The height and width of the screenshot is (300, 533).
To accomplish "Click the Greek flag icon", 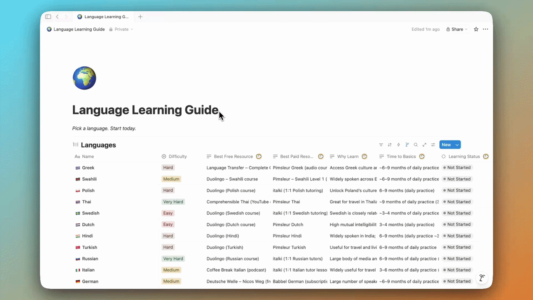I will pos(77,168).
